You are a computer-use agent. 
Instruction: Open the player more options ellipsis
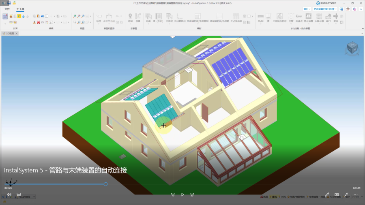[x=356, y=194]
